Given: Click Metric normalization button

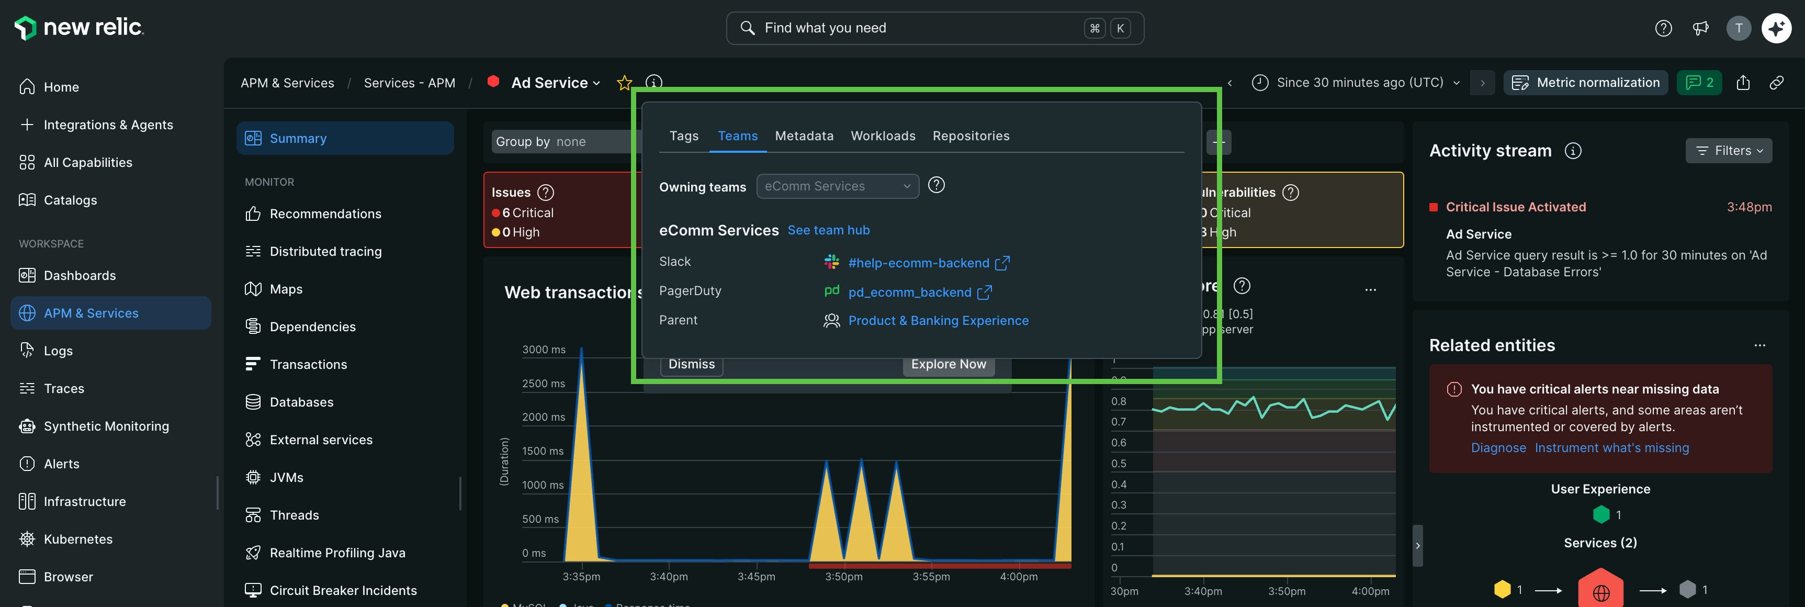Looking at the screenshot, I should click(x=1585, y=83).
